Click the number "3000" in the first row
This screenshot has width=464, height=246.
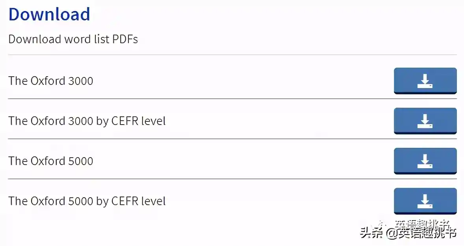point(81,81)
